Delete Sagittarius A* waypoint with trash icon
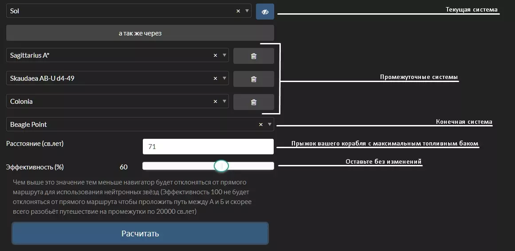Screen dimensions: 515x251 pyautogui.click(x=254, y=56)
